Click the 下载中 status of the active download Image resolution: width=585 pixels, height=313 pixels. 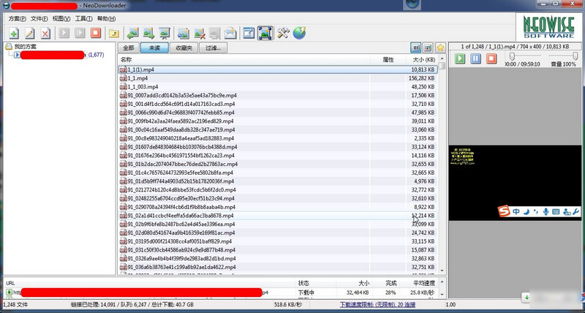306,293
